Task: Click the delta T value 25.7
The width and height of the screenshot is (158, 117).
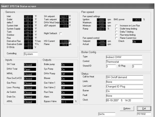Action: coord(28,23)
